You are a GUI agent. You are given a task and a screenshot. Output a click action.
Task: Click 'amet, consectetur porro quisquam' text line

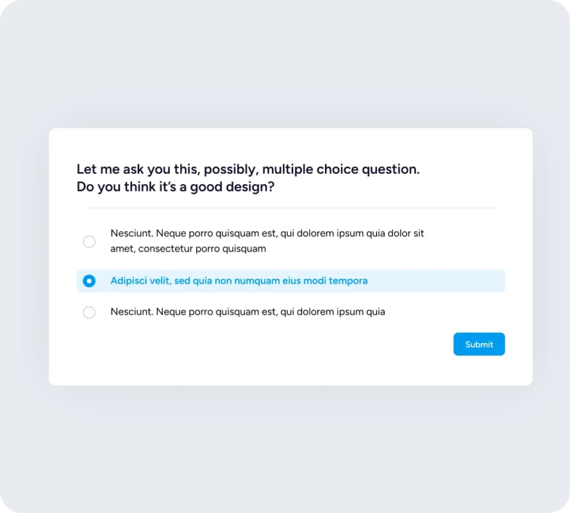point(188,249)
